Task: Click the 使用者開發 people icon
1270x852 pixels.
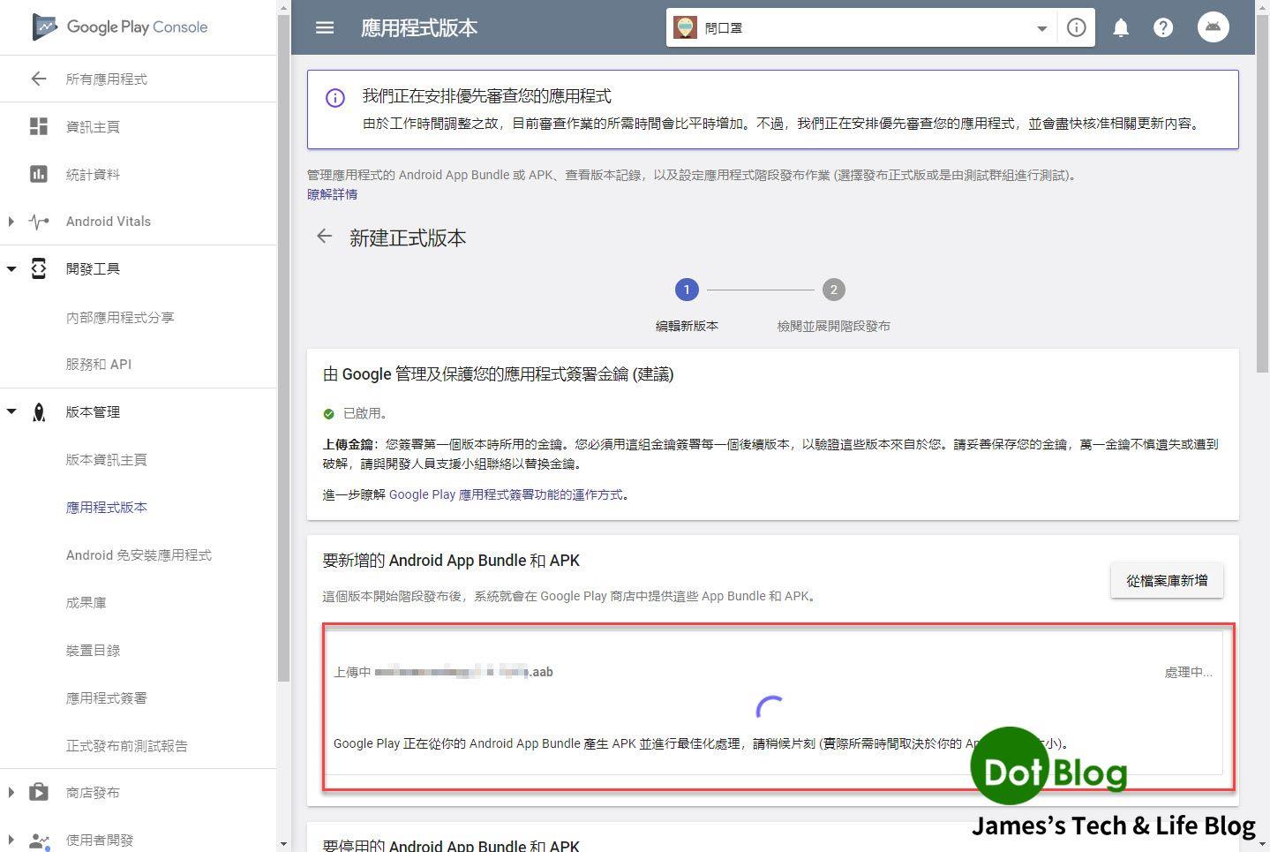Action: (x=39, y=841)
